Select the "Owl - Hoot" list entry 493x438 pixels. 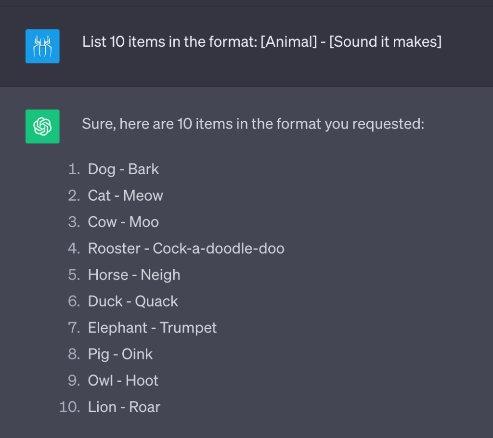tap(123, 381)
